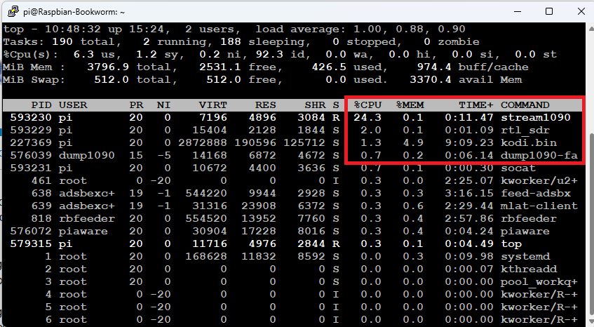The image size is (594, 327).
Task: Select the mlat-client command text
Action: (x=539, y=206)
